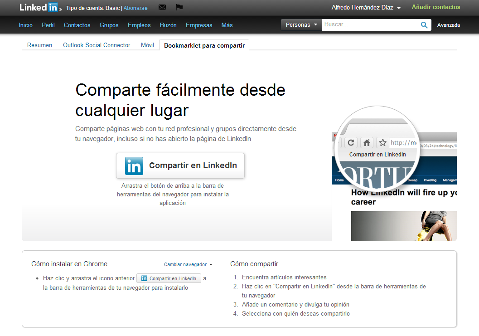The width and height of the screenshot is (479, 336).
Task: Open the Empleos menu item
Action: pyautogui.click(x=139, y=25)
